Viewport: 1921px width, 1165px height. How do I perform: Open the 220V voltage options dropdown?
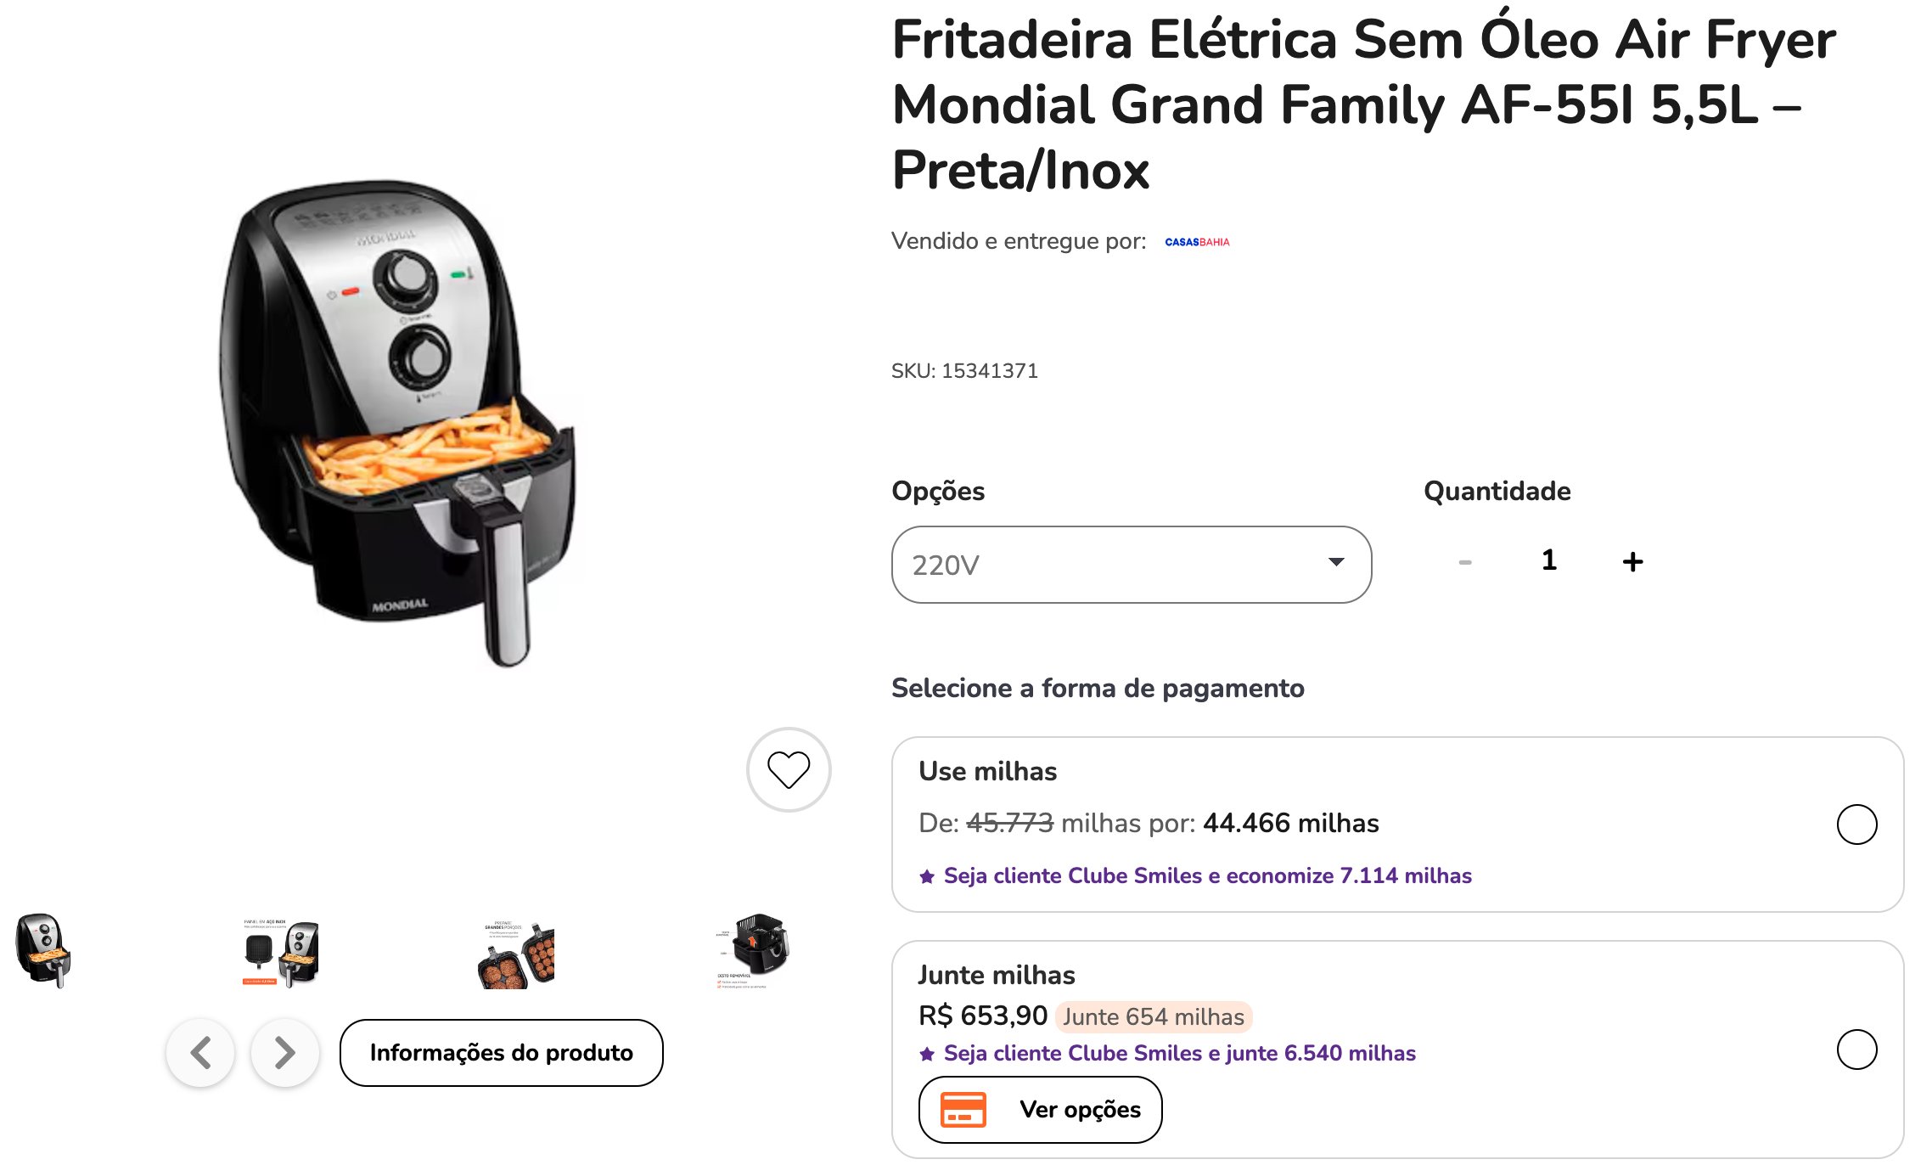click(x=1132, y=565)
